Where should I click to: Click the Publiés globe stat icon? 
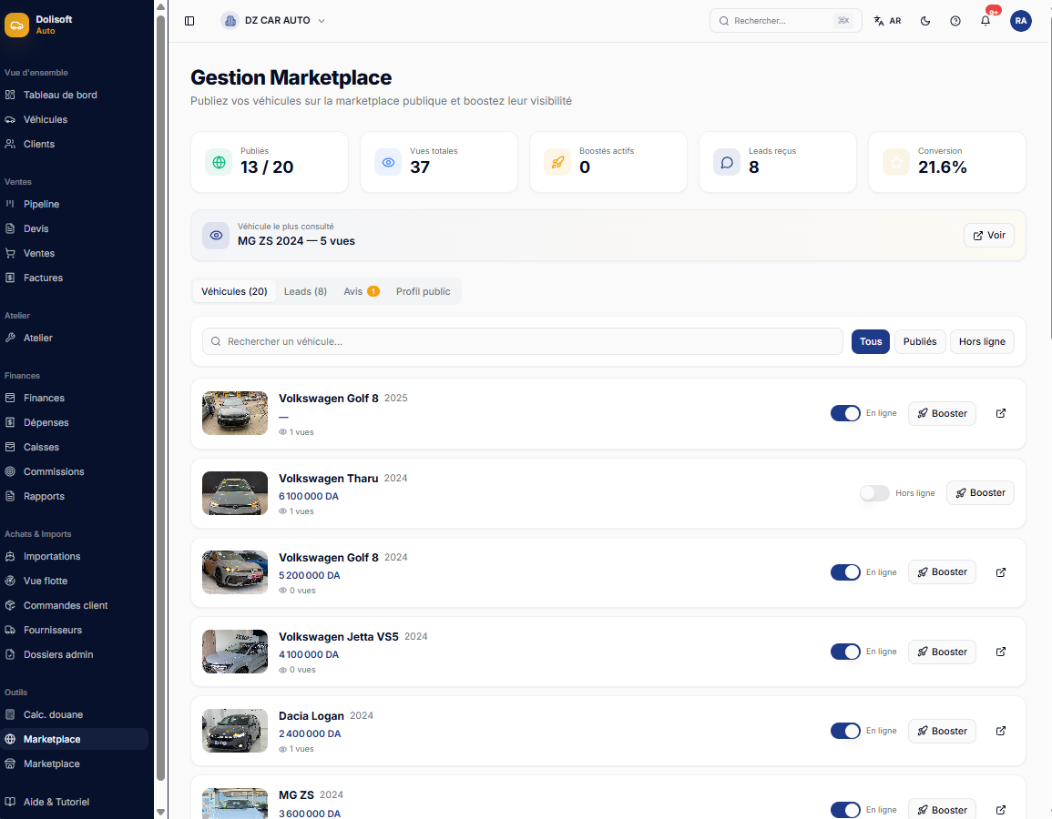click(219, 162)
